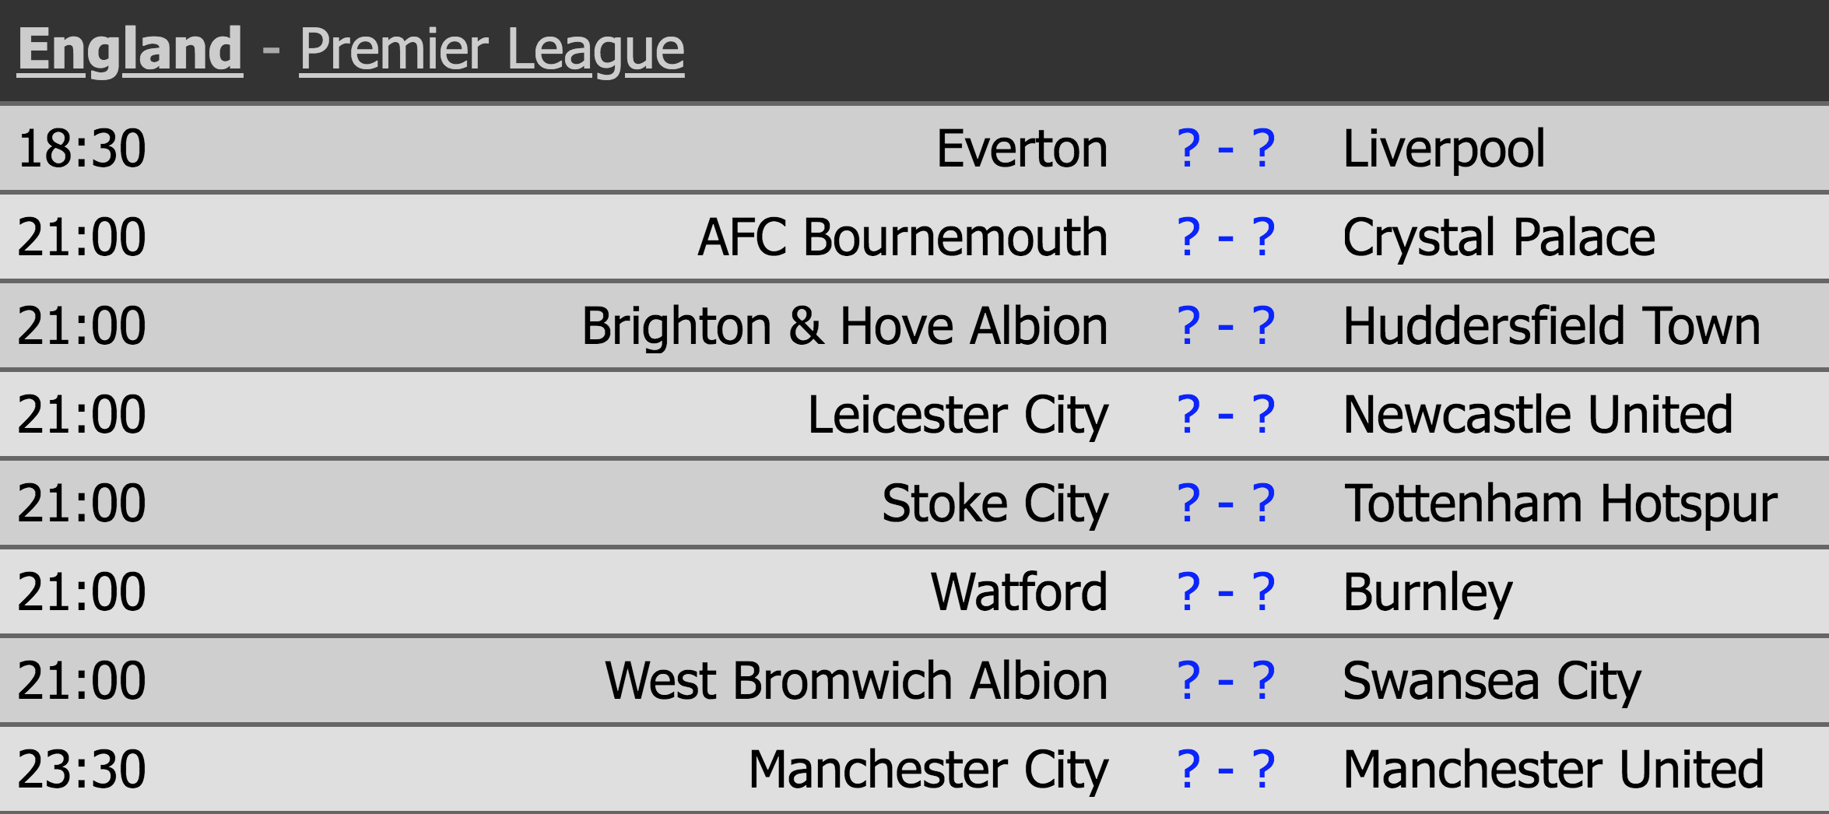Screen dimensions: 1829x814
Task: Click West Bromwich Albion vs Swansea score
Action: [1226, 681]
